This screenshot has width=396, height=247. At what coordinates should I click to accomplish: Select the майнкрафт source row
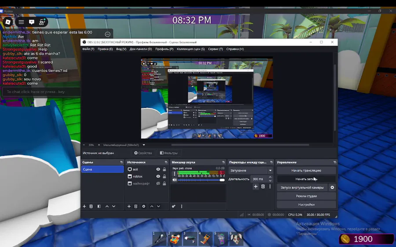point(147,183)
